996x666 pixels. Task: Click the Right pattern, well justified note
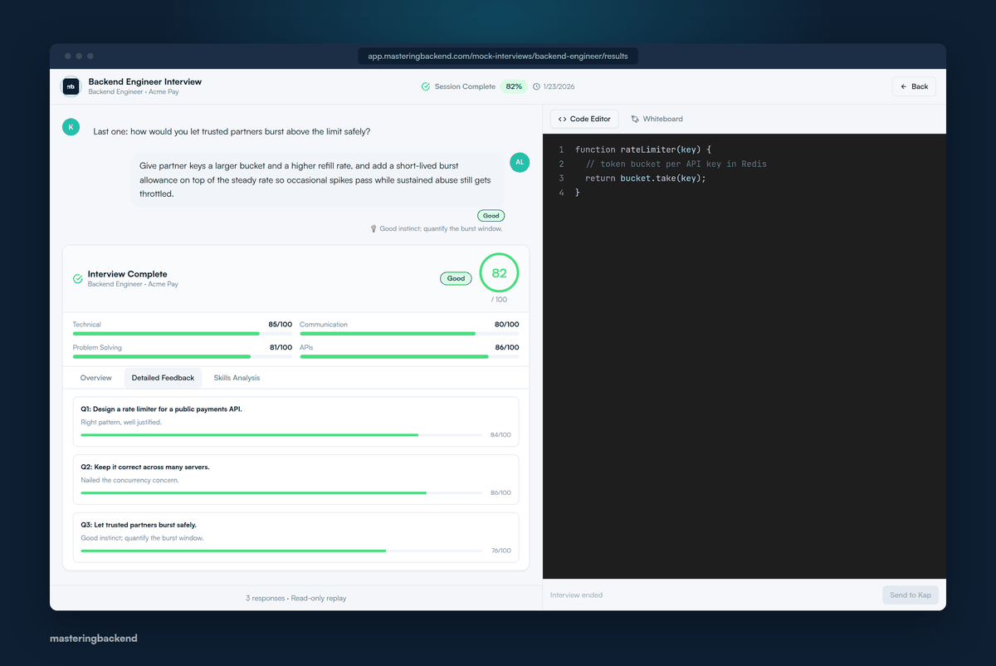[121, 422]
